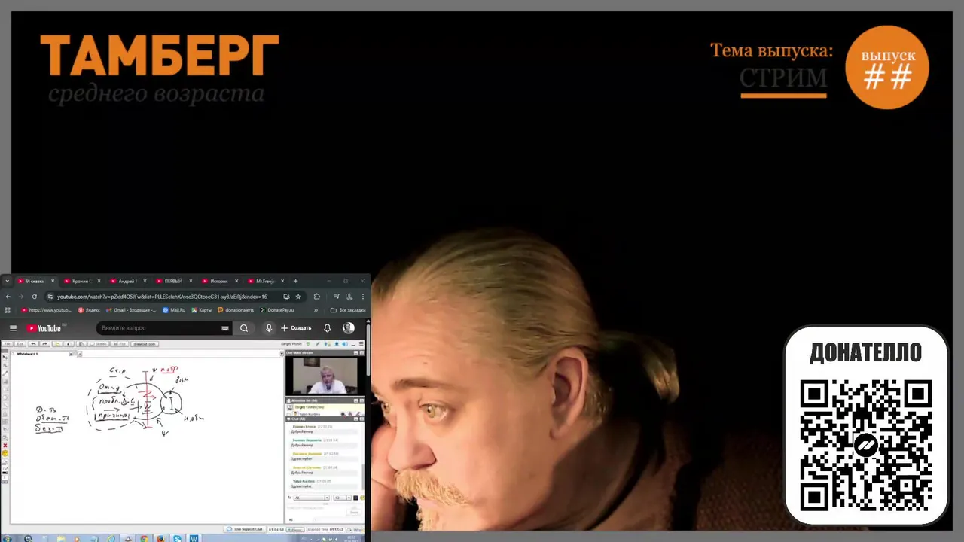Open the Gmail bookmark
This screenshot has width=964, height=542.
tap(131, 310)
